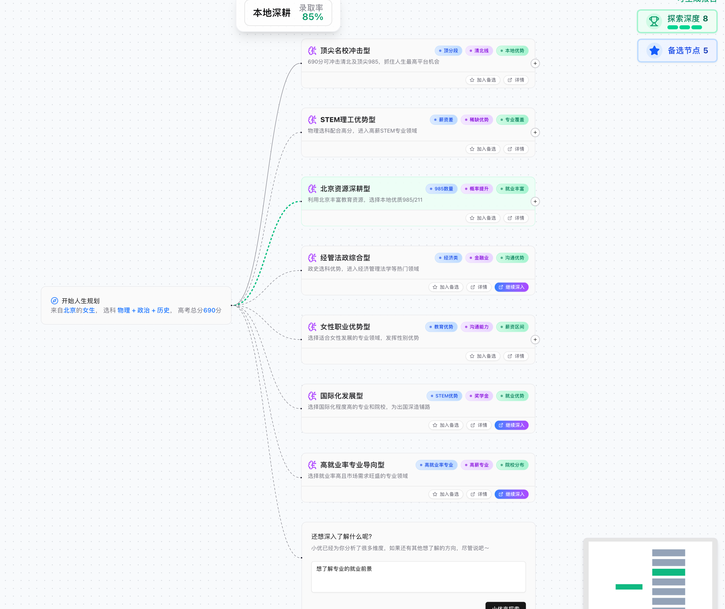The image size is (725, 609).
Task: Click the STEM优势 tag
Action: pos(444,396)
